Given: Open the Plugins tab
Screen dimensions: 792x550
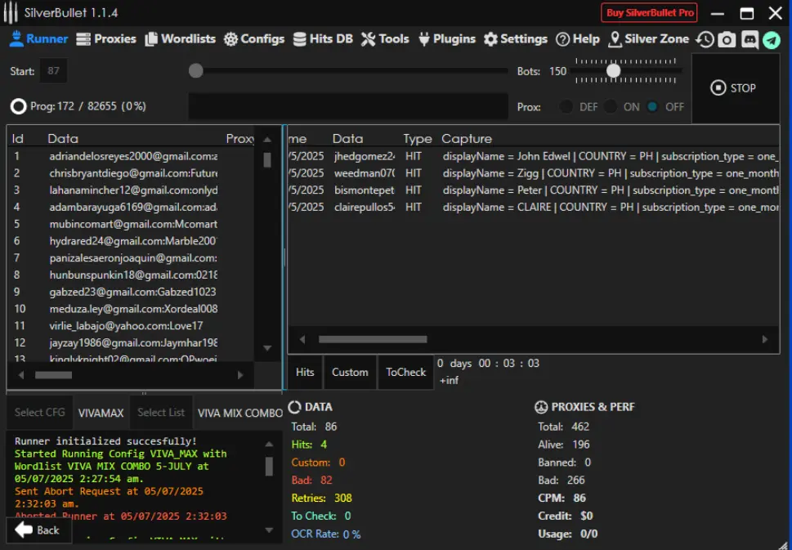Looking at the screenshot, I should (x=447, y=39).
